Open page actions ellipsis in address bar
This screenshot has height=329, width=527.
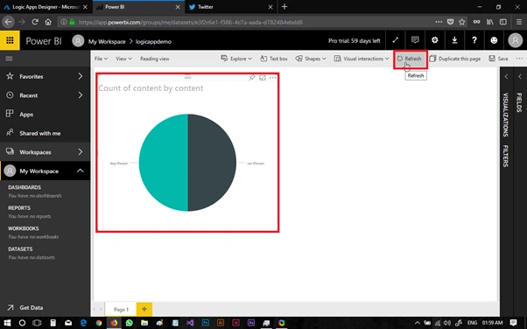coord(439,22)
